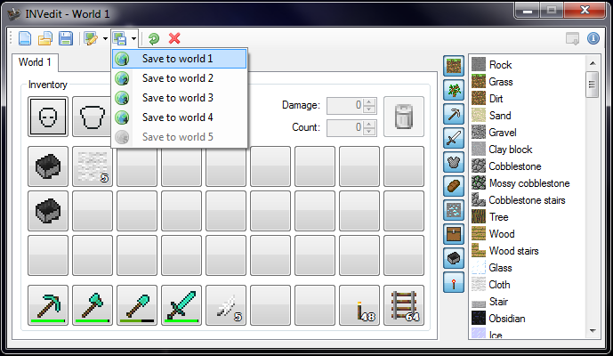613x356 pixels.
Task: Show the Food category with bread icon
Action: click(x=454, y=186)
